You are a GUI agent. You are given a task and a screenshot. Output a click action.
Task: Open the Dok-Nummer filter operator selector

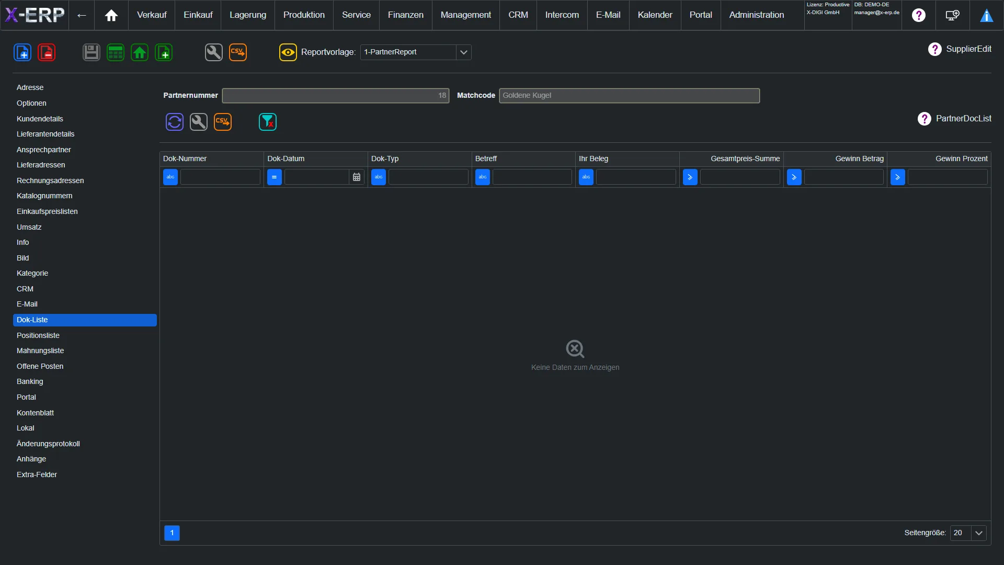coord(170,177)
